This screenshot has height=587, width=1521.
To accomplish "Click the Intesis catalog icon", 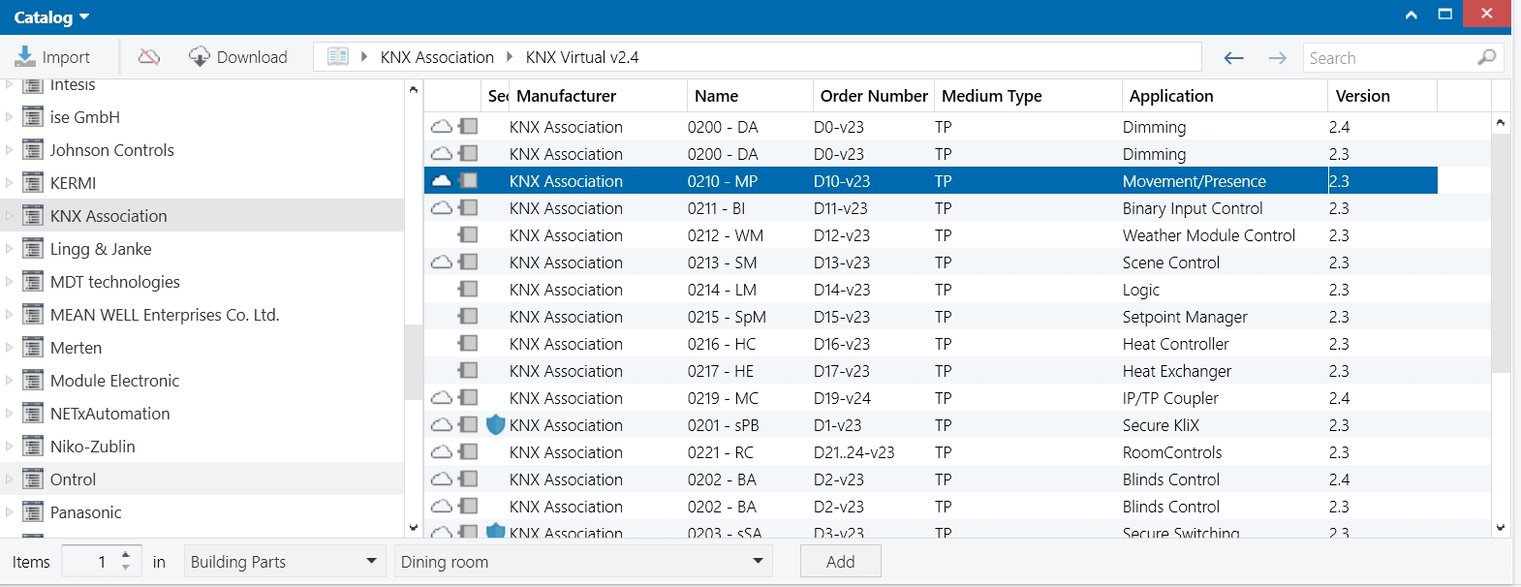I will 33,85.
